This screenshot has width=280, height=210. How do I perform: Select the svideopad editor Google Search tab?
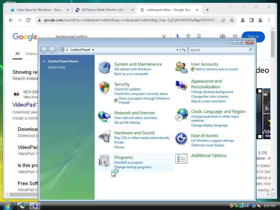pos(169,10)
